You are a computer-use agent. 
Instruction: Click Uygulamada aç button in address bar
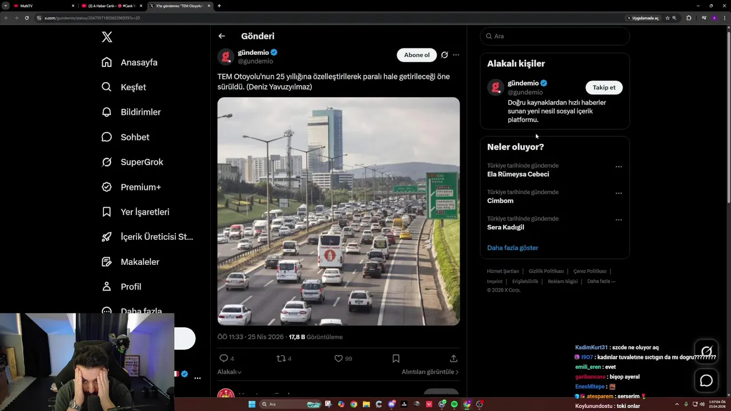coord(643,18)
